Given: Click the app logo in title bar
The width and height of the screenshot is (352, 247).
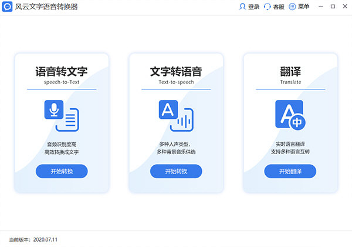Looking at the screenshot, I should tap(8, 7).
